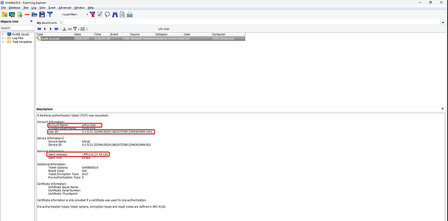Screen dimensions: 448x221
Task: Click the Objects tree search field
Action: point(23,28)
